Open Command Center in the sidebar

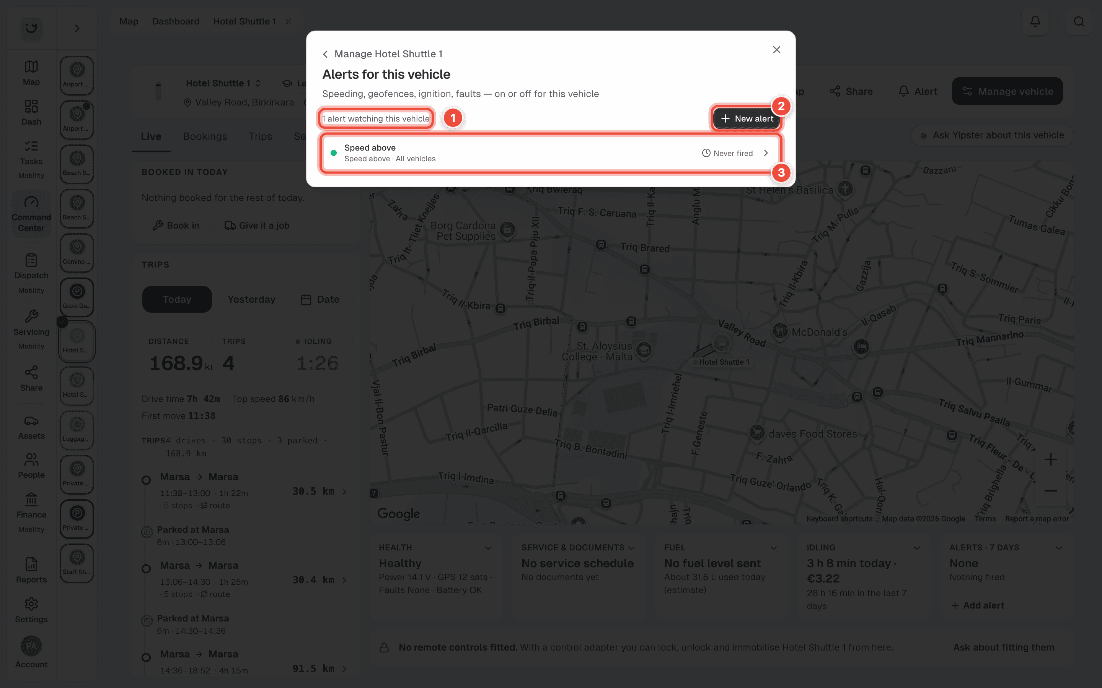(31, 214)
